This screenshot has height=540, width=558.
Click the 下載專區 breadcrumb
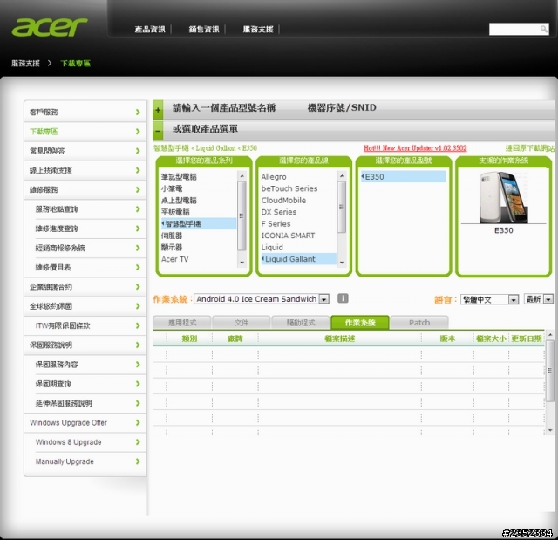(76, 64)
